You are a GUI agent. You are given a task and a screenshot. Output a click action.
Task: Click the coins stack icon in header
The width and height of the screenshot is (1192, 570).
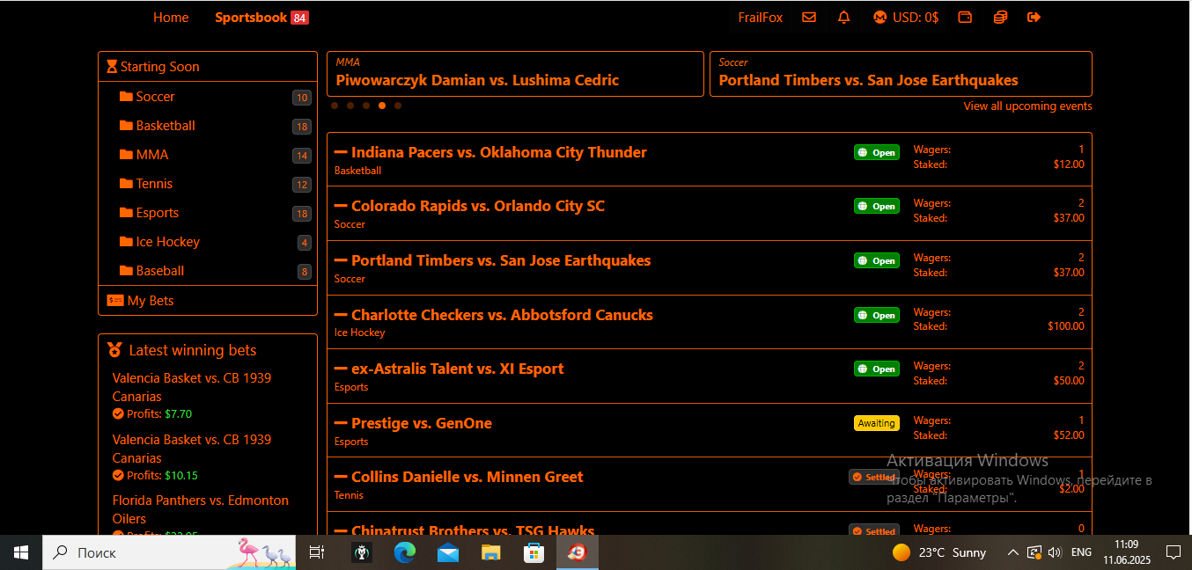tap(1000, 18)
